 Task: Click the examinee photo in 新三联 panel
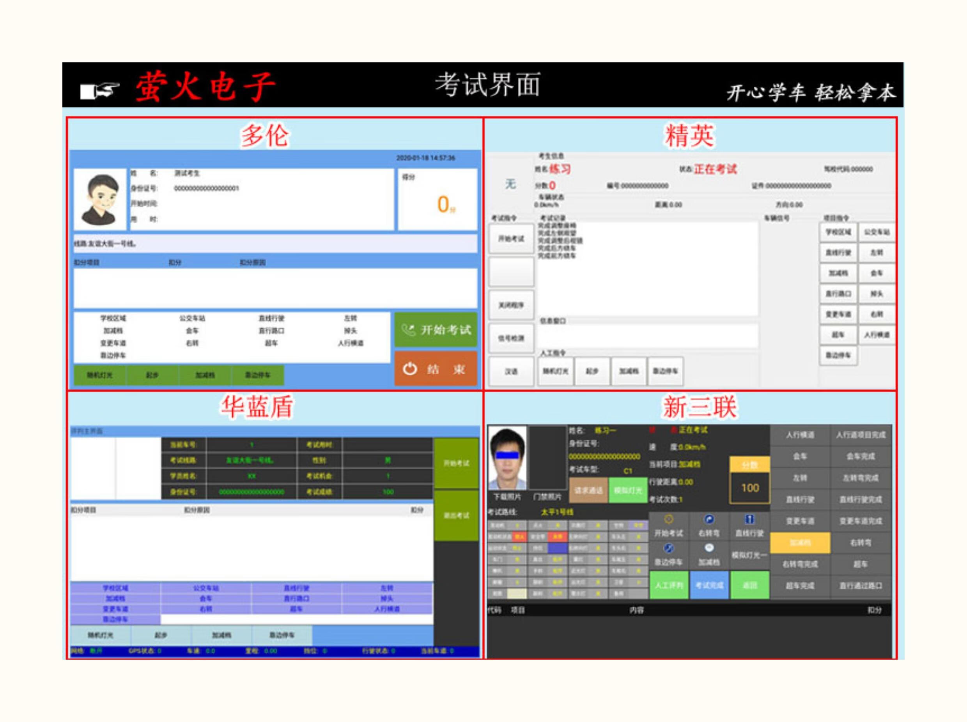tap(507, 458)
